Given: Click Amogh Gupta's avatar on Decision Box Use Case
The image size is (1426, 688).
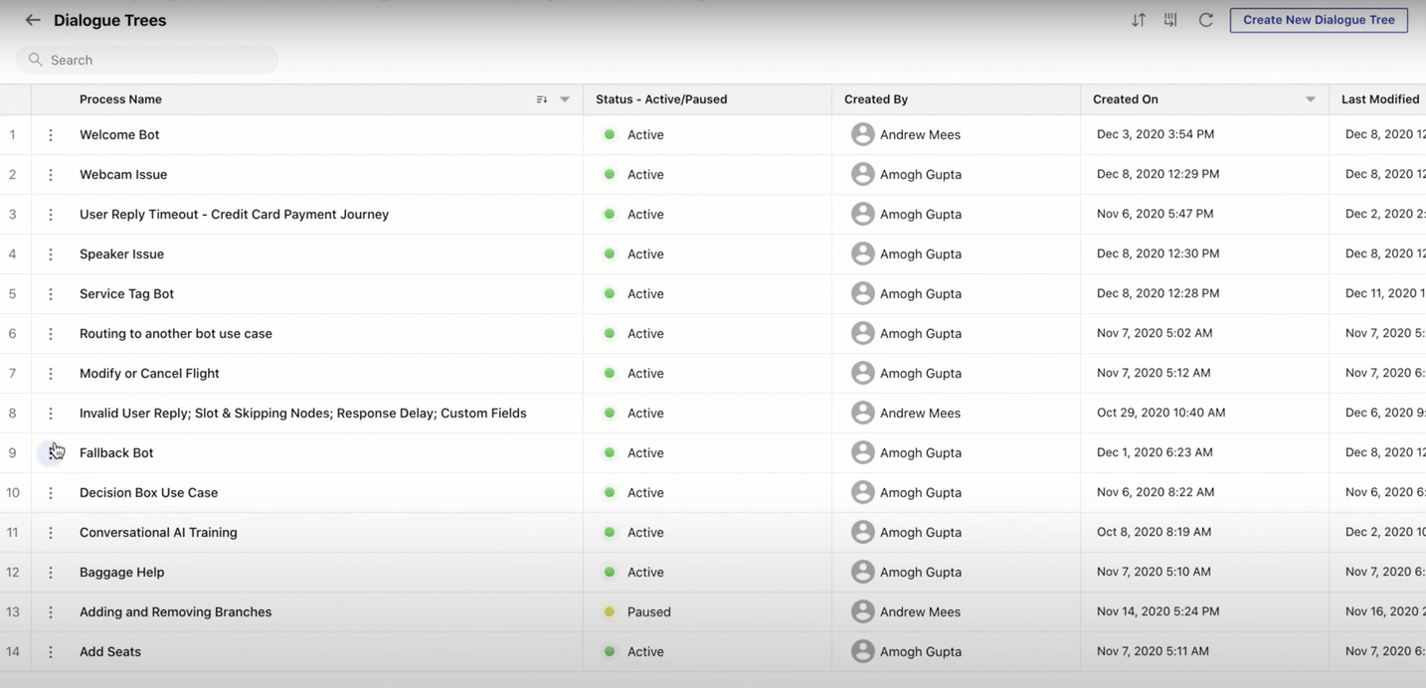Looking at the screenshot, I should [862, 492].
